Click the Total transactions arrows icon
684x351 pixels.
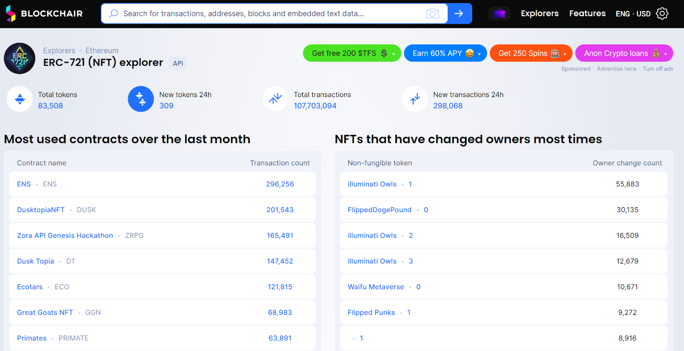tap(276, 99)
